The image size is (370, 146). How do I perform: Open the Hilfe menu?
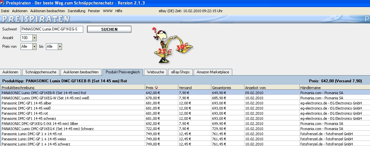point(119,11)
